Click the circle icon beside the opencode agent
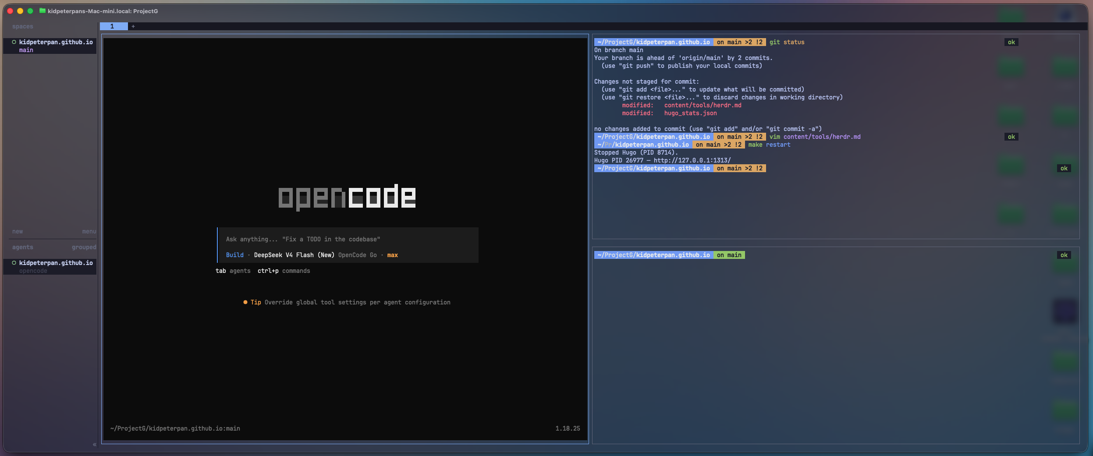This screenshot has height=456, width=1093. pos(14,263)
